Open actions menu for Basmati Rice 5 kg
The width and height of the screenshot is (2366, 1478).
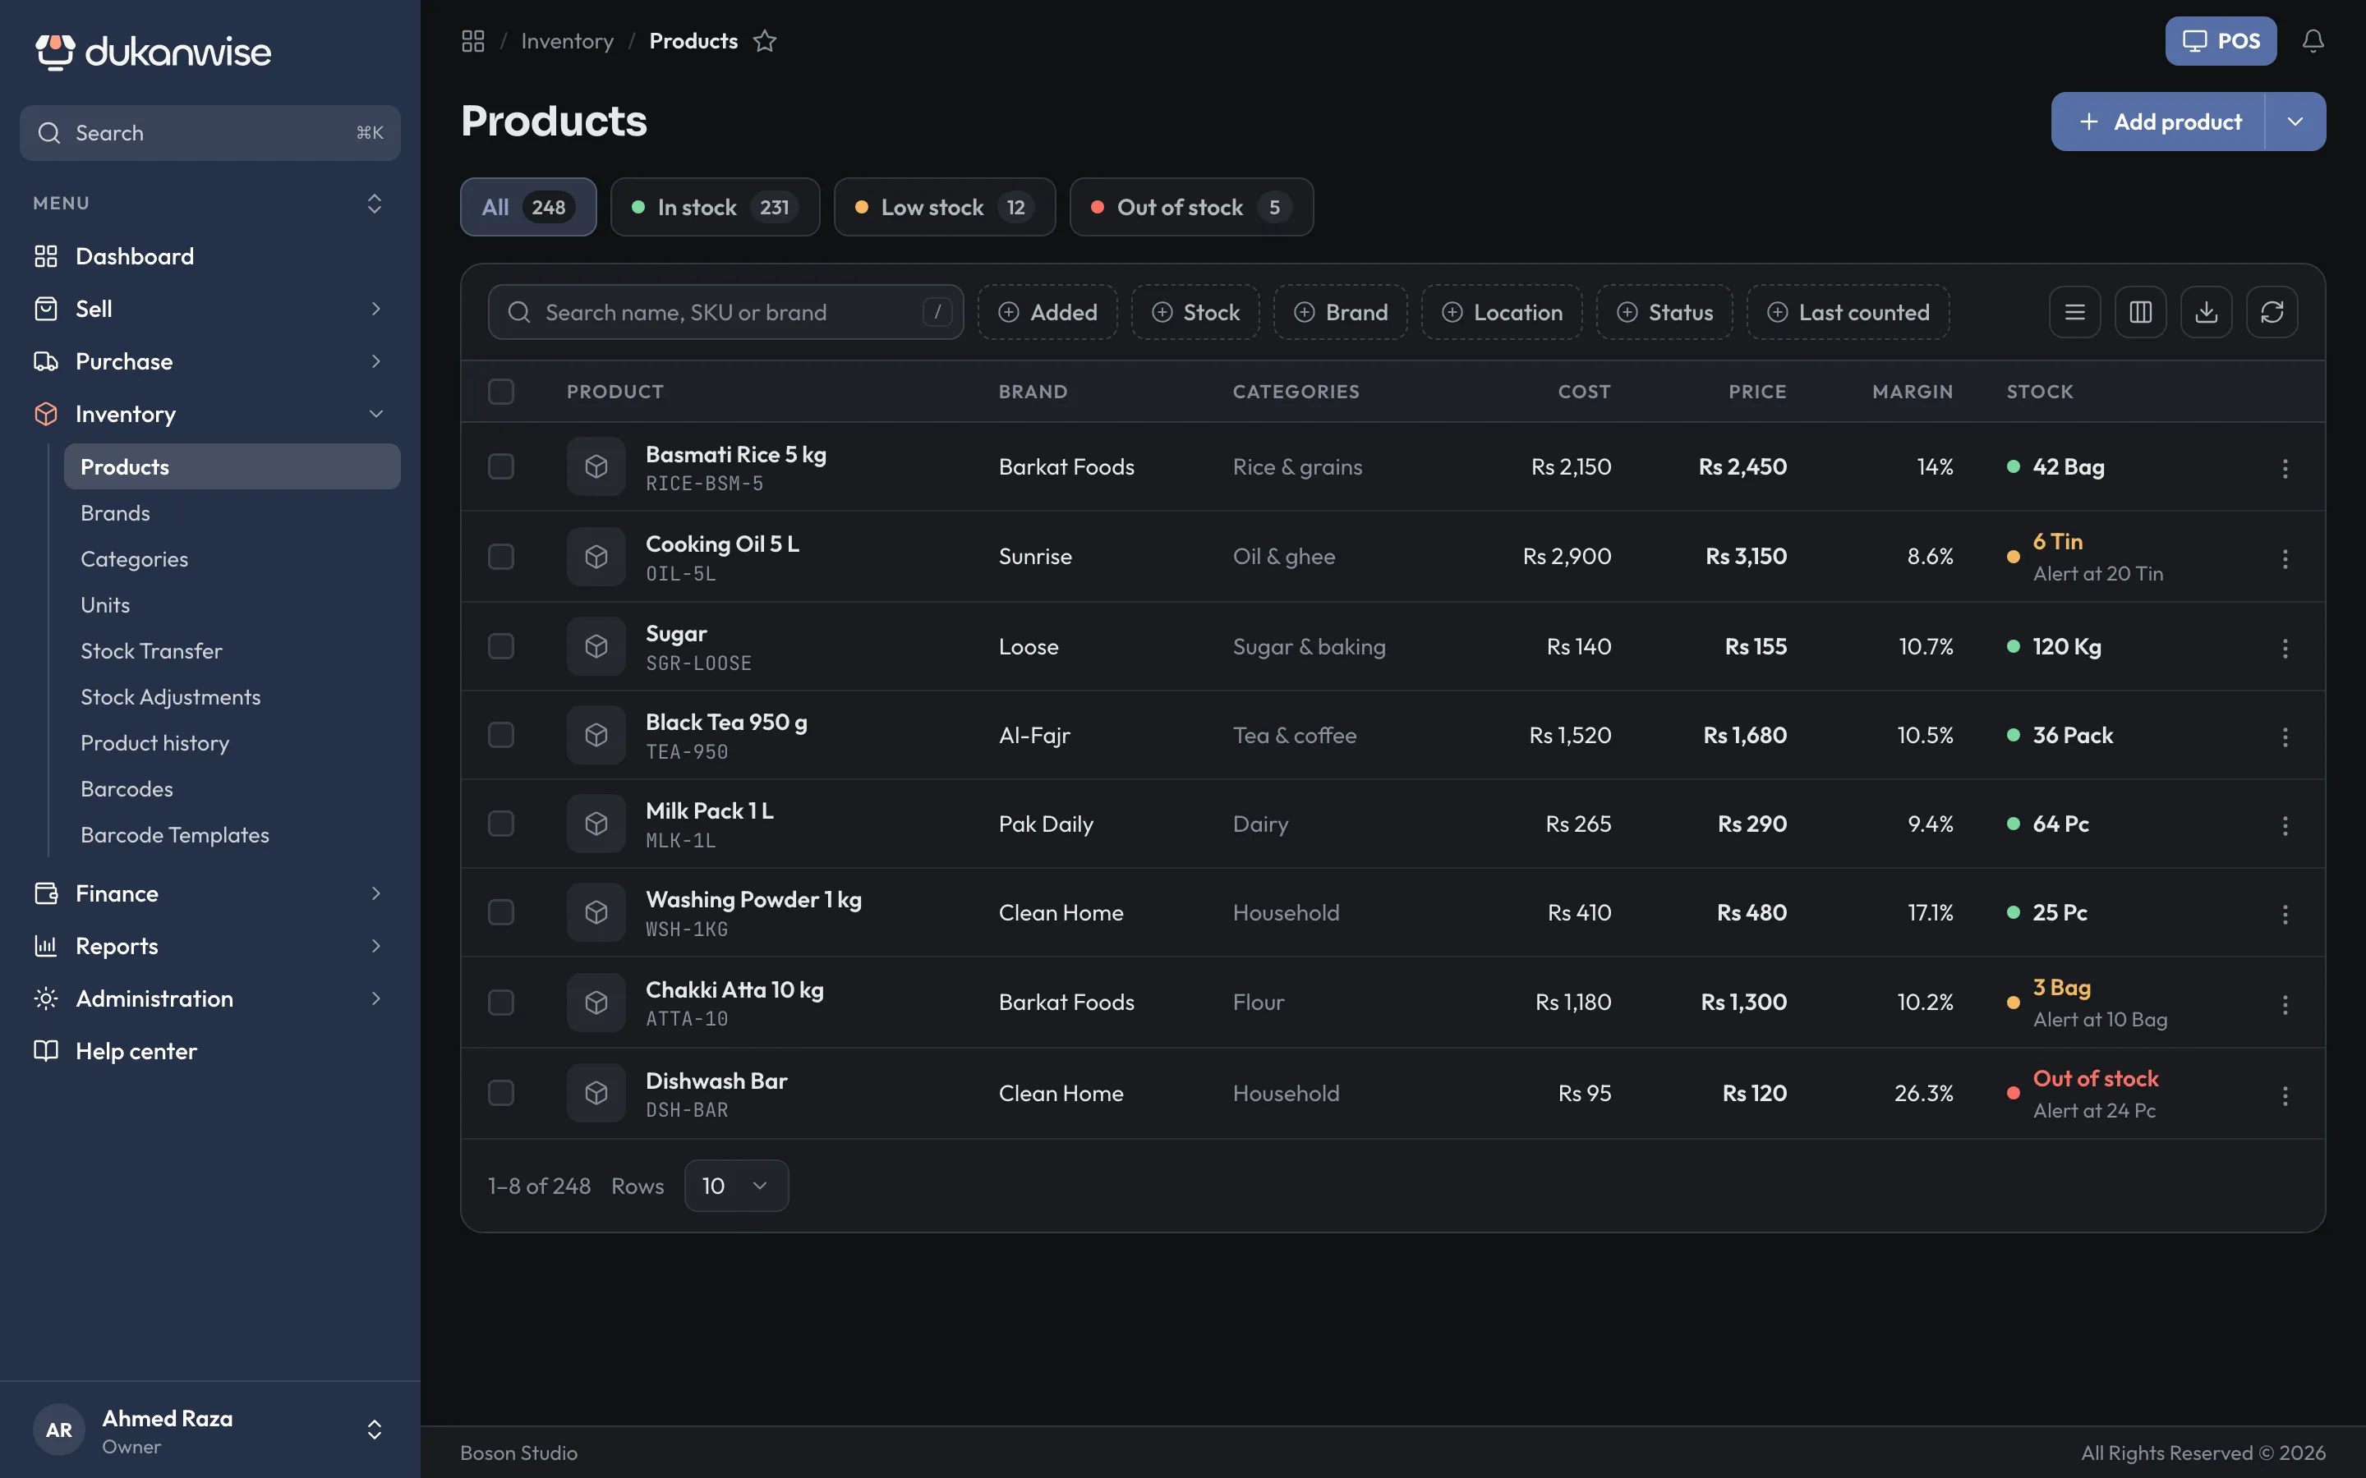(x=2285, y=468)
